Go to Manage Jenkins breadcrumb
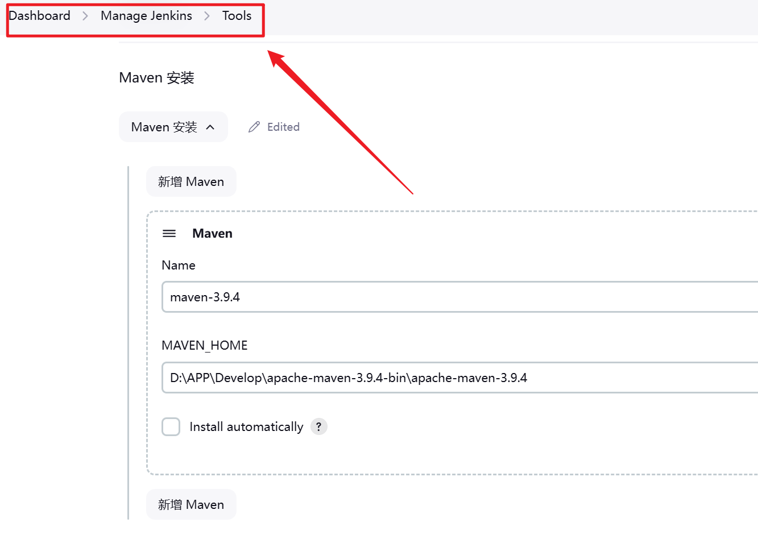Screen dimensions: 758x543 click(146, 15)
